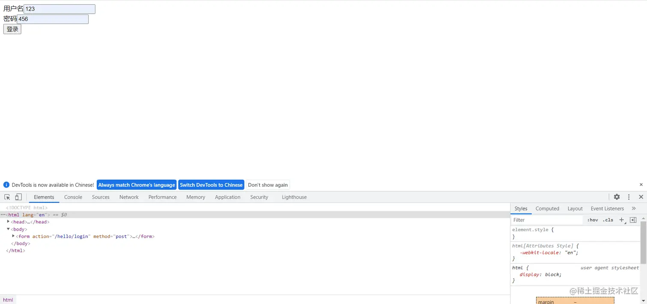Screen dimensions: 647x304
Task: Select the Elements tab
Action: [x=44, y=197]
